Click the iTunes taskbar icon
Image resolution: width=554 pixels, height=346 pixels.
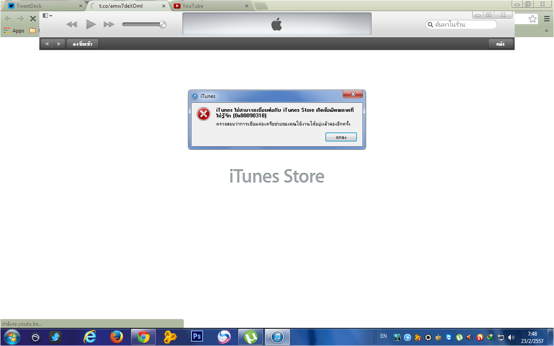click(x=277, y=337)
